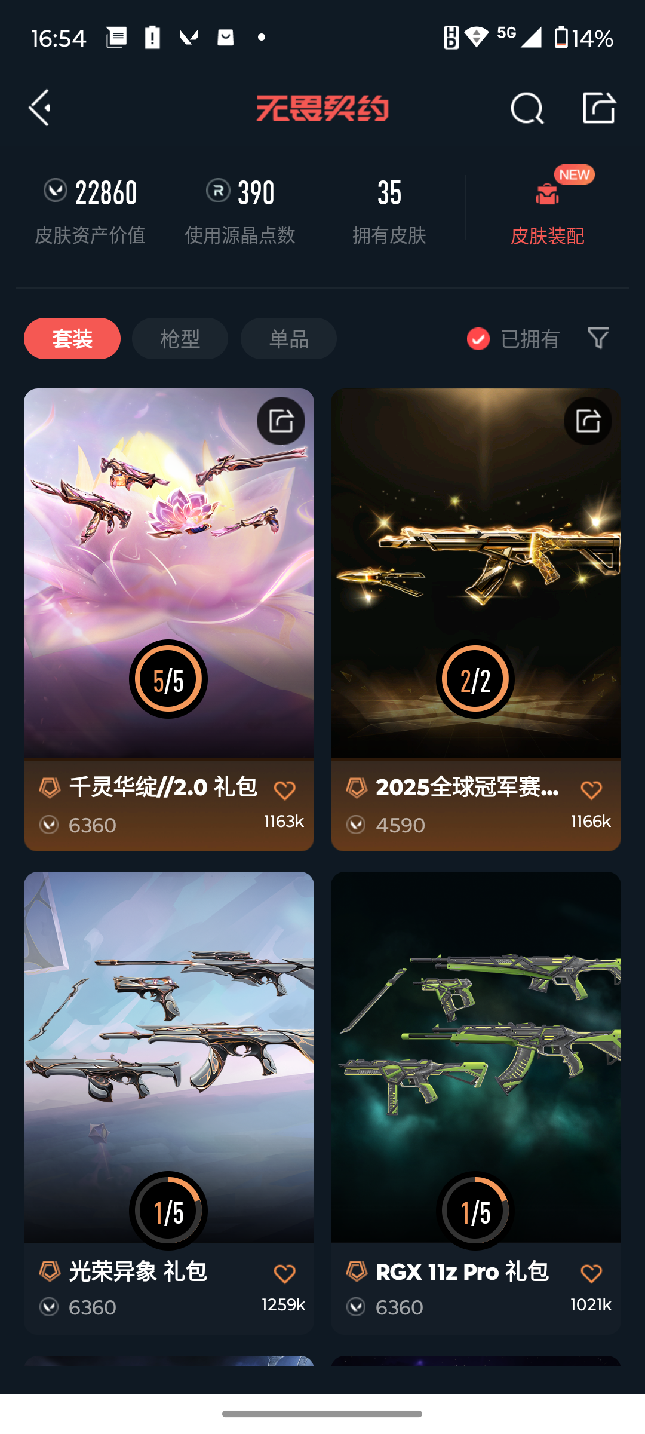
Task: Tap the 2/2 progress ring
Action: [x=475, y=679]
